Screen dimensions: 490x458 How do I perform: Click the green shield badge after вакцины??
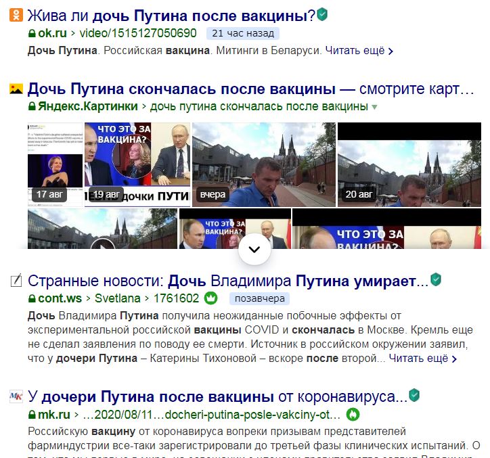322,14
